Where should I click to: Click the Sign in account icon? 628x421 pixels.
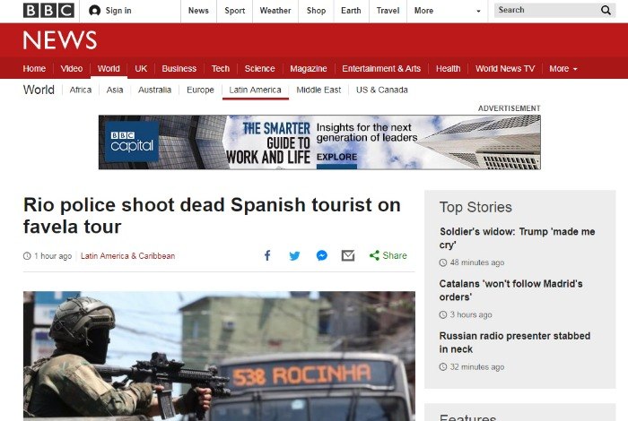coord(95,11)
